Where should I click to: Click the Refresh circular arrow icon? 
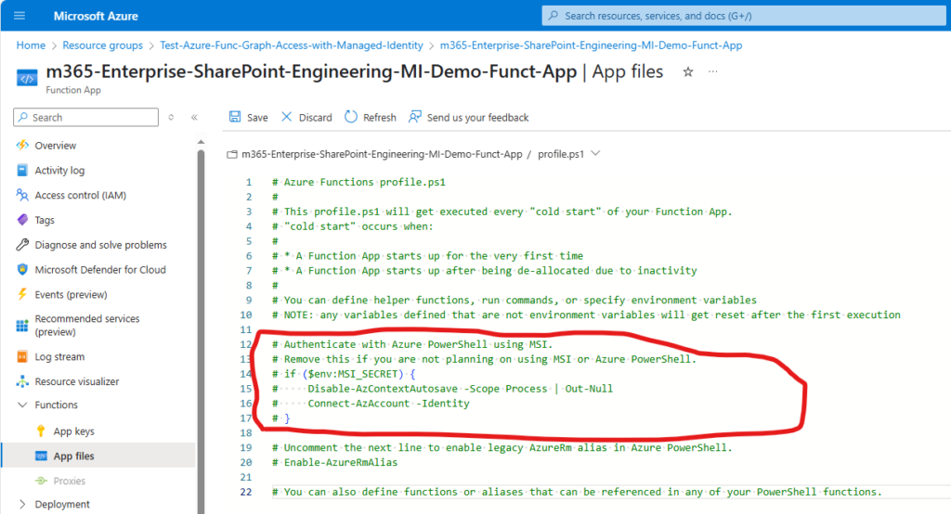[x=350, y=116]
